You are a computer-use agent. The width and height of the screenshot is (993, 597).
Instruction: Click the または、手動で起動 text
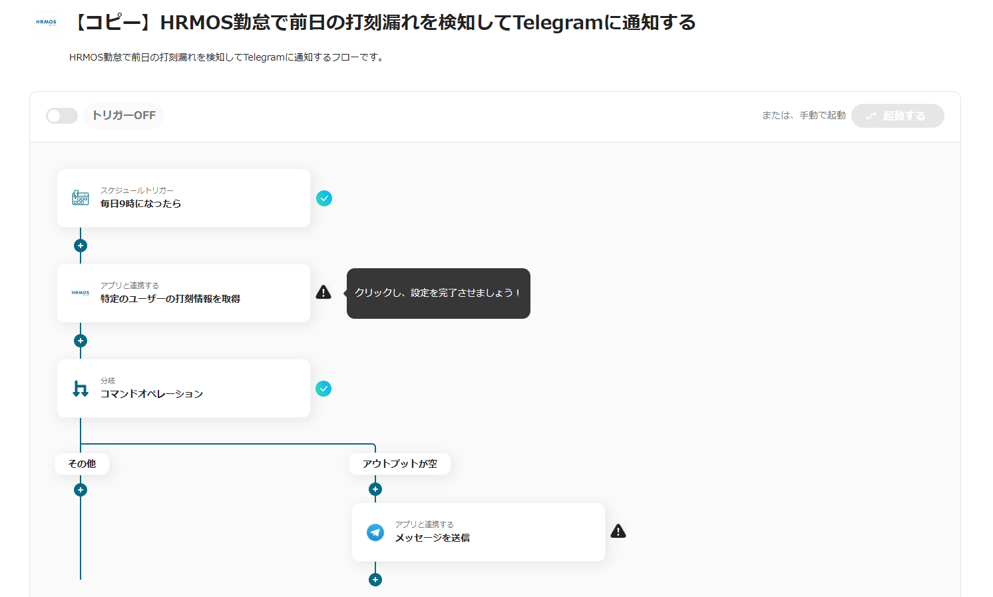point(804,116)
